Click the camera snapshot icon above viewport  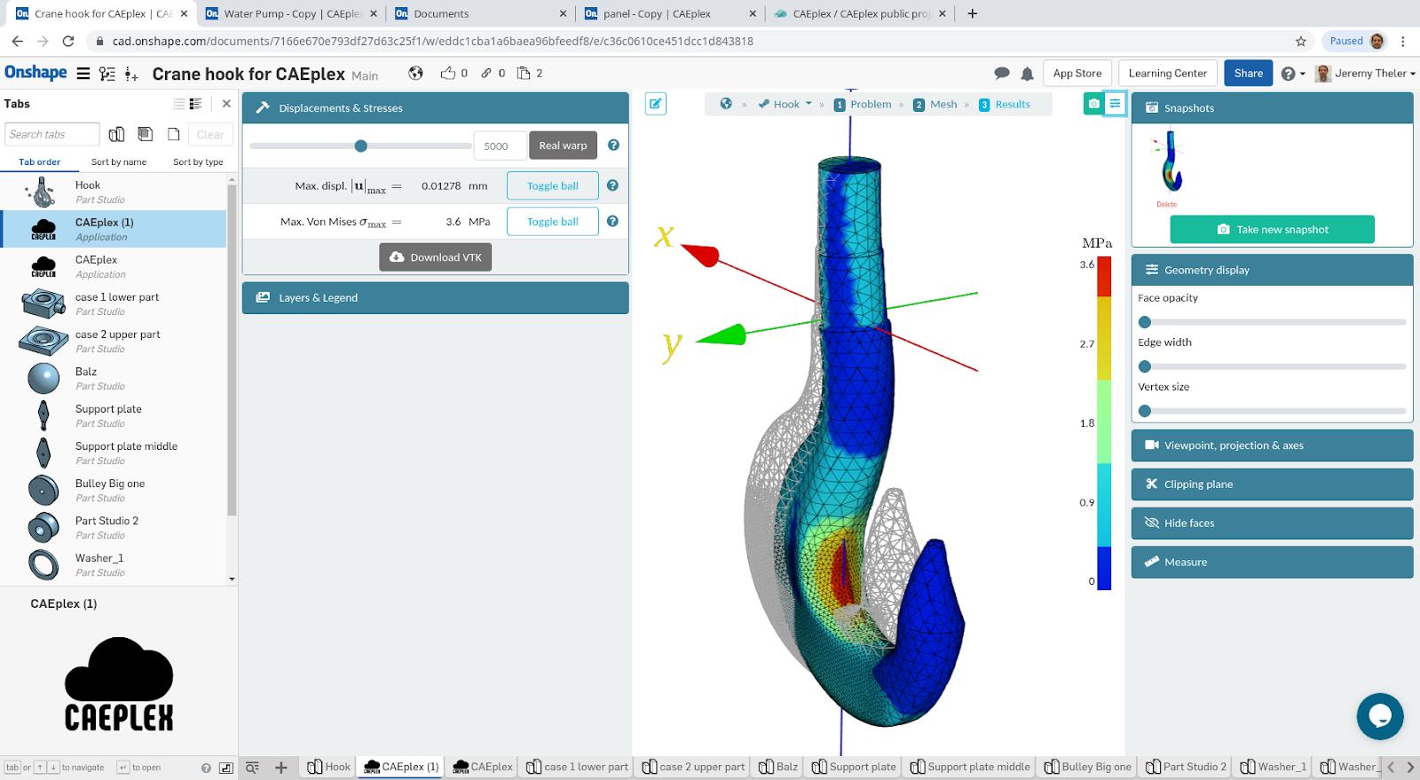pos(1093,104)
